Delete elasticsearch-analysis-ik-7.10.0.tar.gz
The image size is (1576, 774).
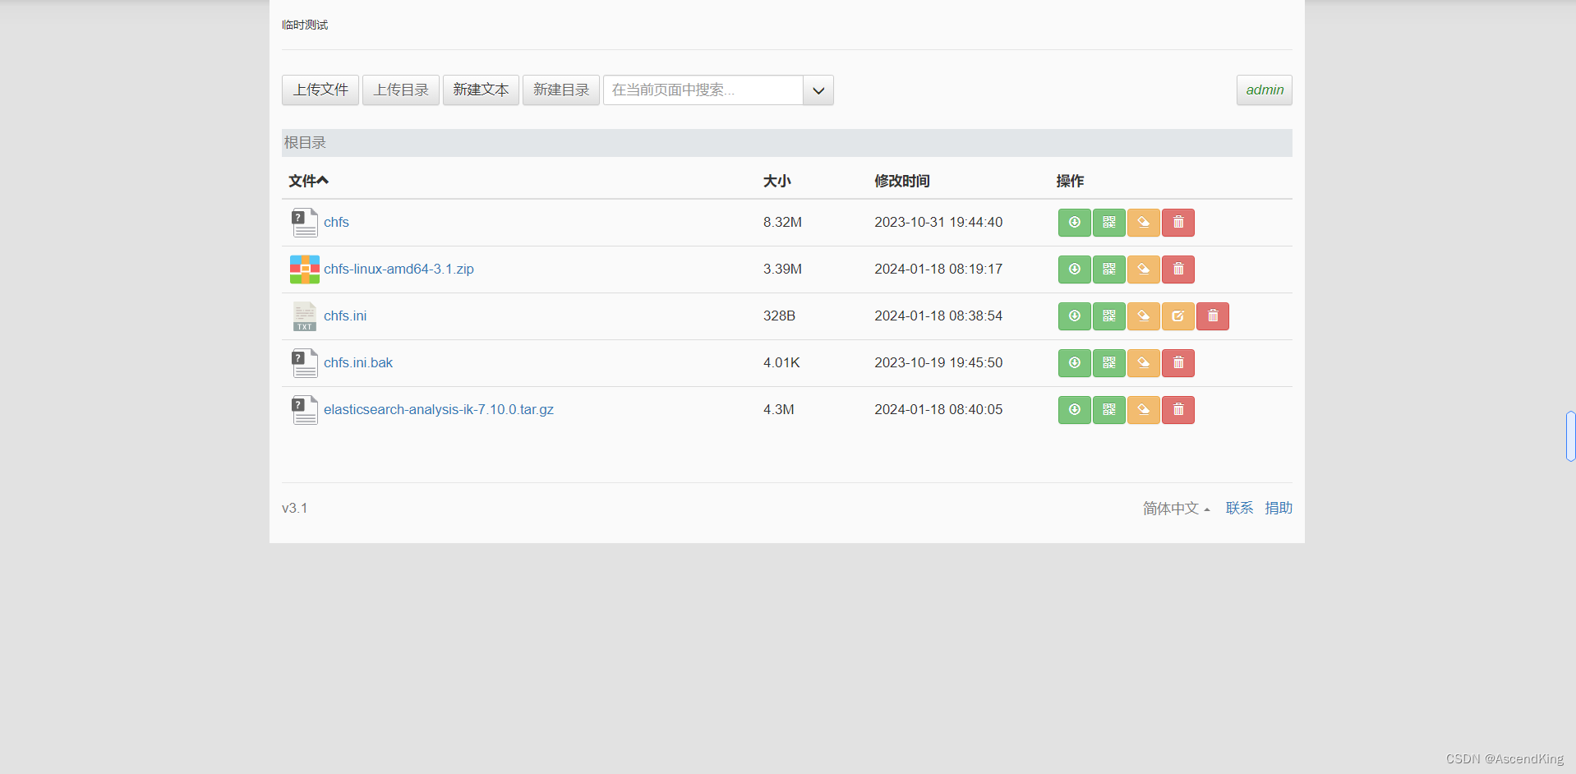coord(1178,409)
